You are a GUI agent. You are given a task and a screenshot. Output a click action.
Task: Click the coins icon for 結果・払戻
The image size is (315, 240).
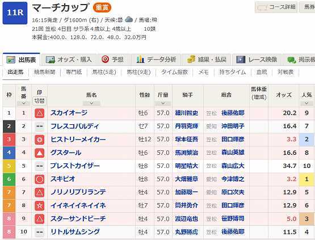(x=191, y=60)
